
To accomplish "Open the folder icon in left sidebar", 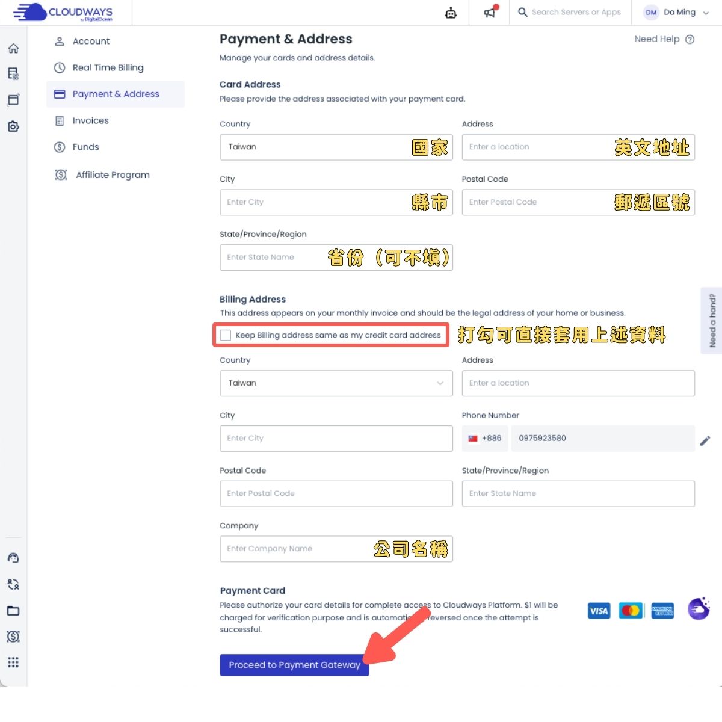I will [13, 611].
